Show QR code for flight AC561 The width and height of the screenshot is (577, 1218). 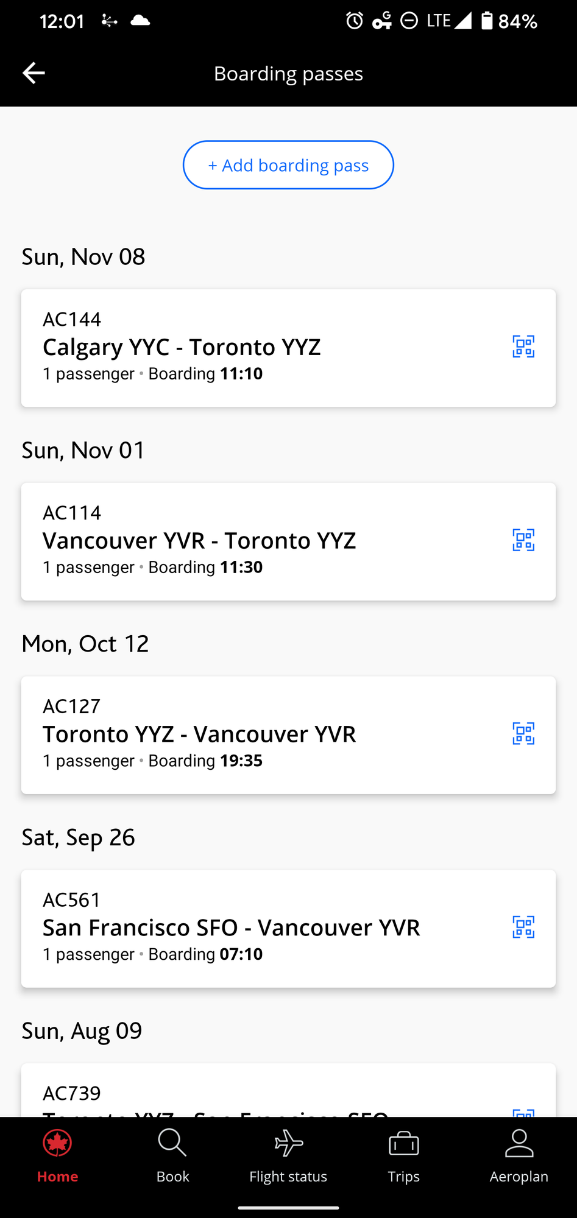tap(523, 928)
